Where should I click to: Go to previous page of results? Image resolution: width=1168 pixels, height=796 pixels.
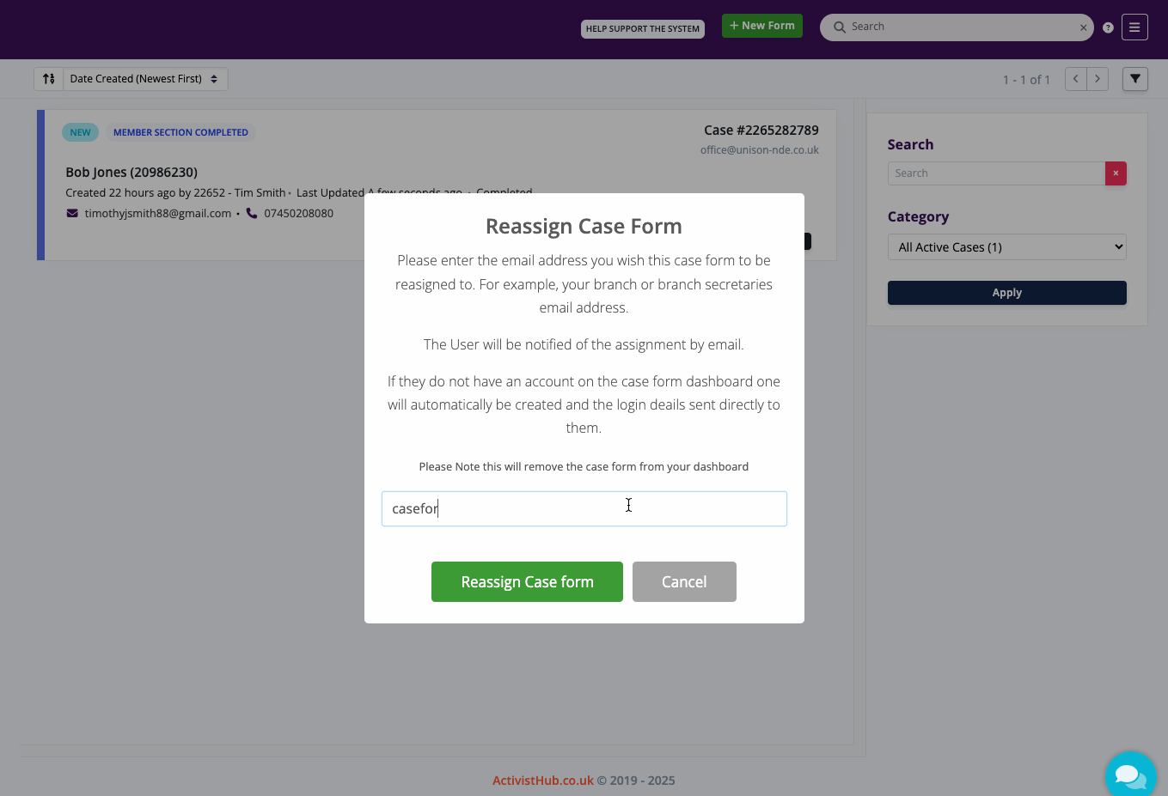click(1075, 79)
